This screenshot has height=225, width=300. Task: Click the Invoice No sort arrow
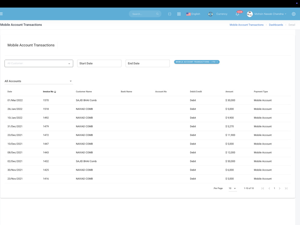point(55,91)
